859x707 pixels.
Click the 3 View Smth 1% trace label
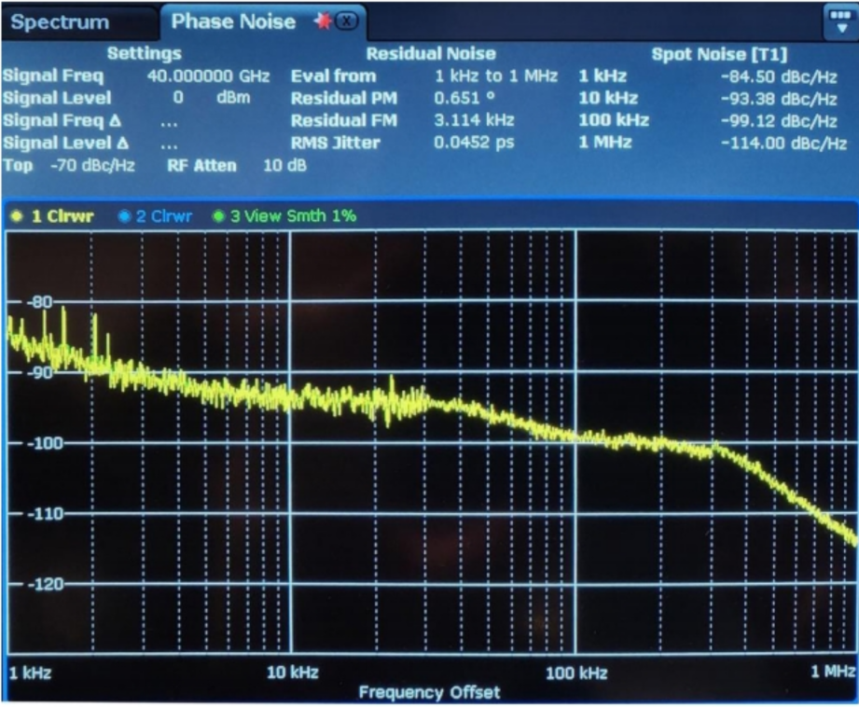tap(293, 216)
